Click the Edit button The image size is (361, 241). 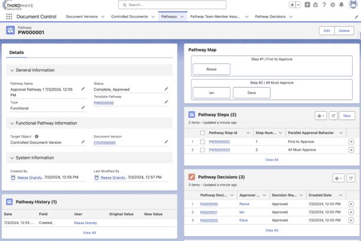tap(327, 31)
